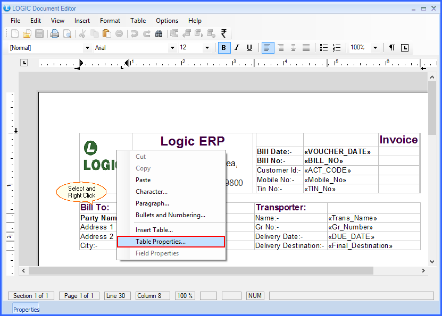
Task: Click the horizontal scrollbar left arrow
Action: [x=24, y=271]
